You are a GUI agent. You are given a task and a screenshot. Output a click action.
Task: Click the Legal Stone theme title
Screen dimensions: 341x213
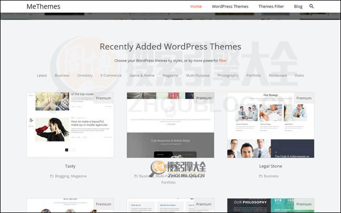click(270, 166)
